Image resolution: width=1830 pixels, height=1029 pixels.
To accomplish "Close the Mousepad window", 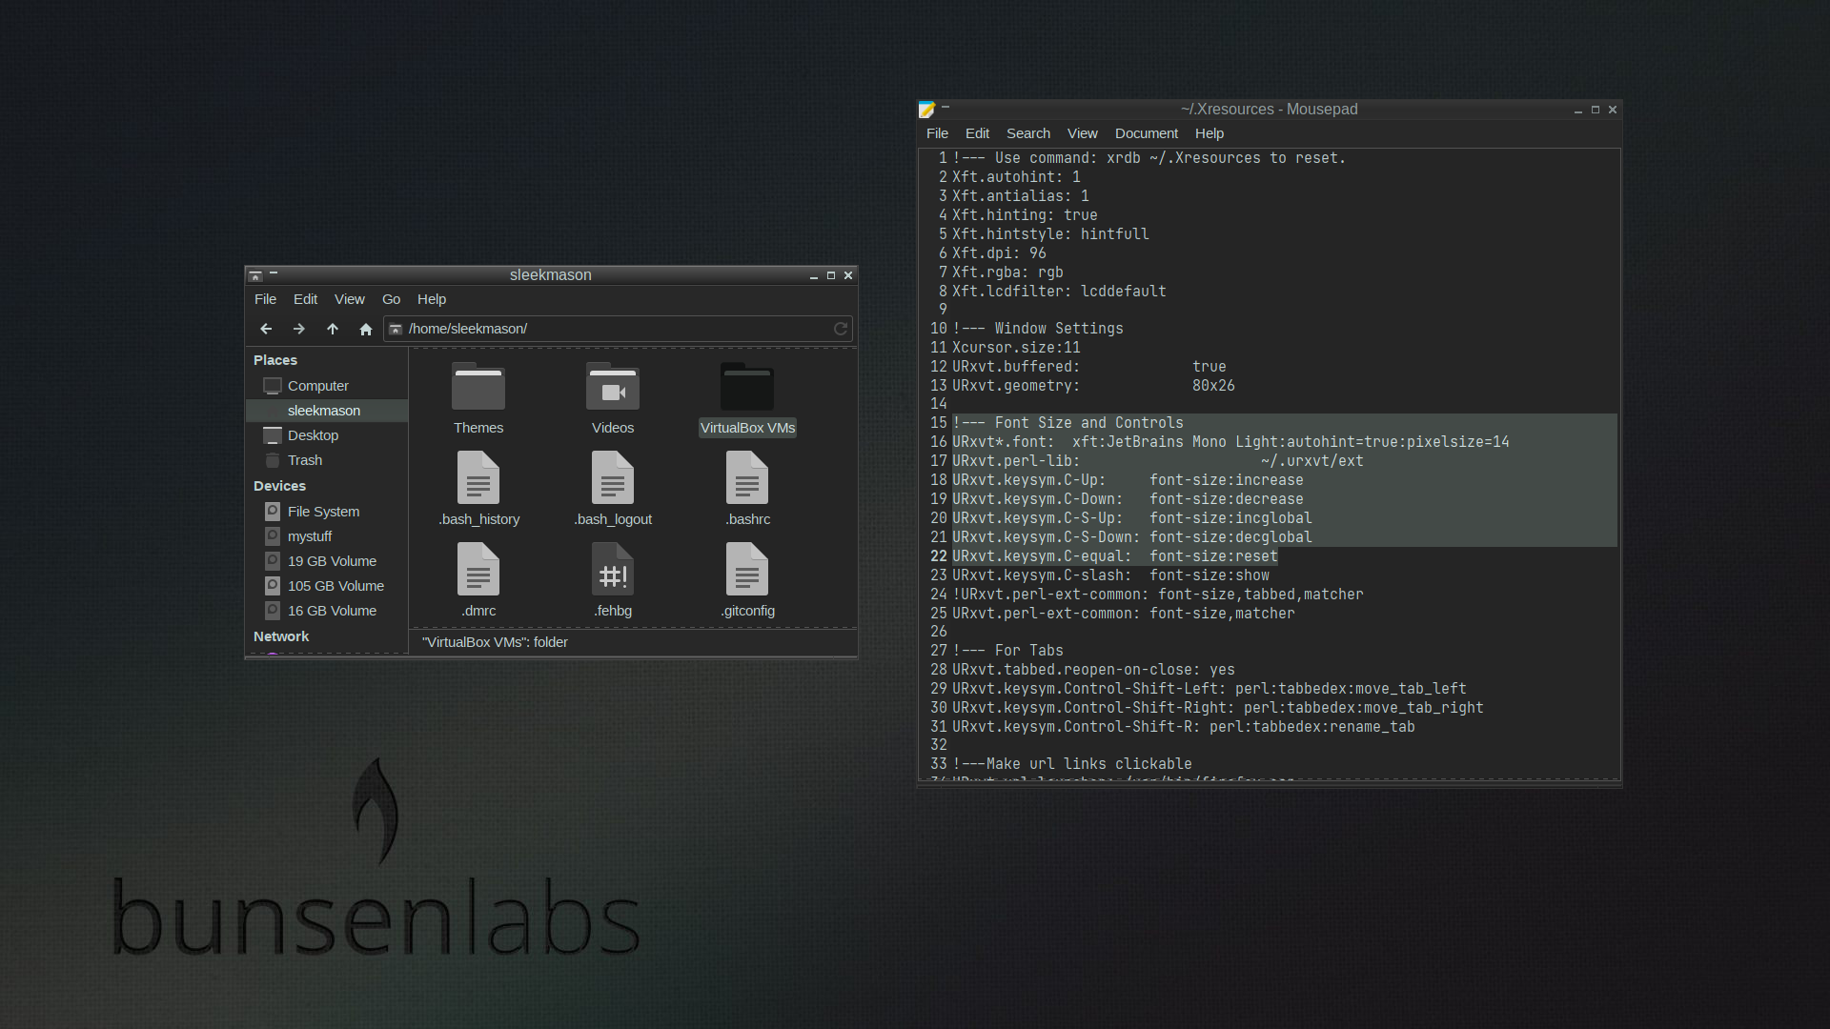I will coord(1613,110).
